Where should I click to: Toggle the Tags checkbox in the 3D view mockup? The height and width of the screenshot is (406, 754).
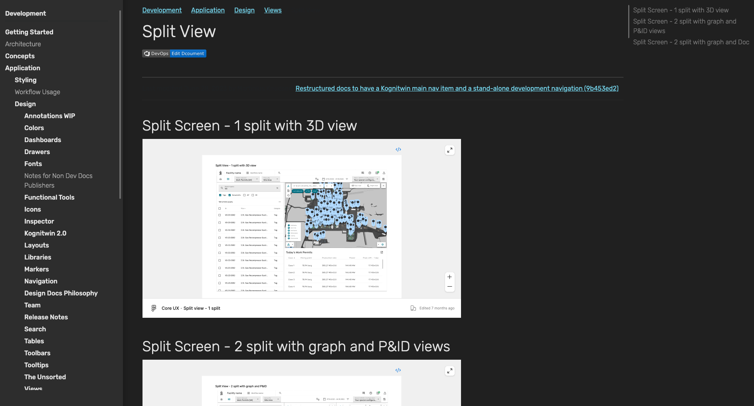pyautogui.click(x=220, y=195)
